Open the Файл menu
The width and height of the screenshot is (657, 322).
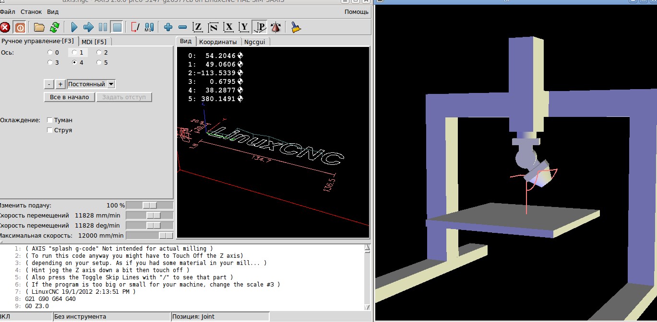pos(7,11)
